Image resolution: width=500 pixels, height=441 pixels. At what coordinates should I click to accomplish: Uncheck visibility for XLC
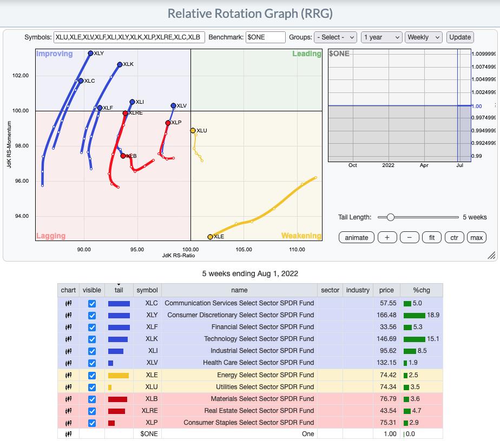pos(92,303)
